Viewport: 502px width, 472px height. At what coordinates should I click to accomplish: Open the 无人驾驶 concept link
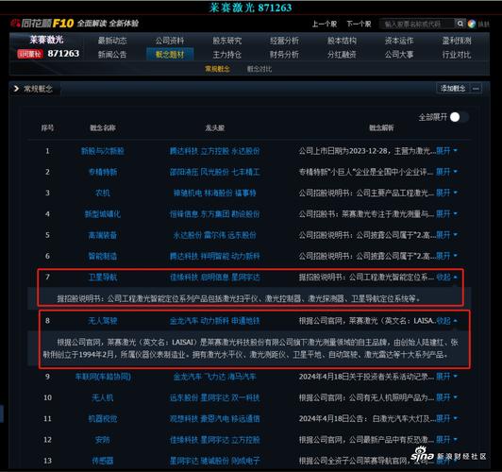coord(103,321)
